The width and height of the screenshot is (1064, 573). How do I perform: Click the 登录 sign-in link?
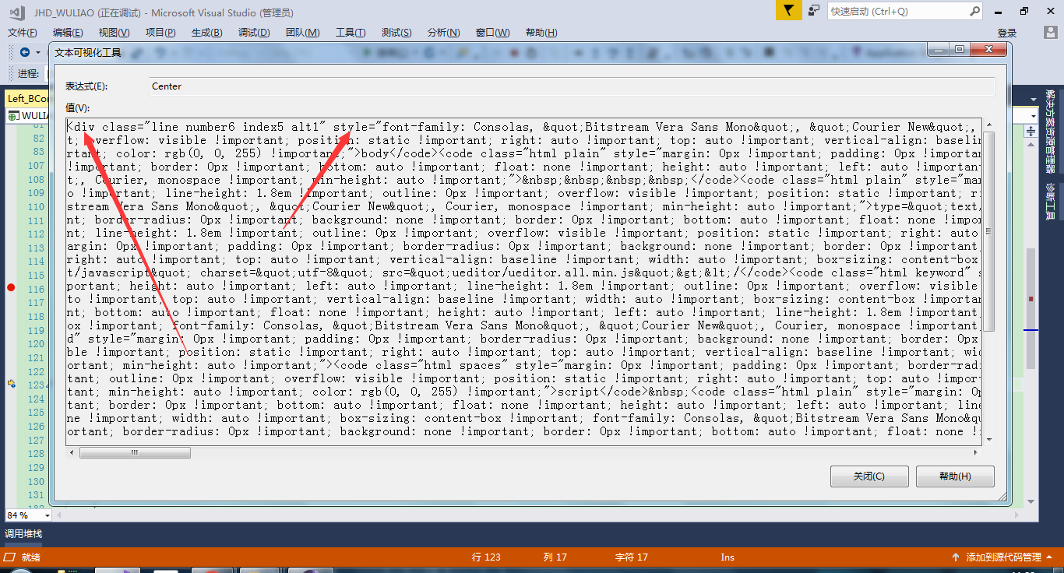click(1007, 33)
